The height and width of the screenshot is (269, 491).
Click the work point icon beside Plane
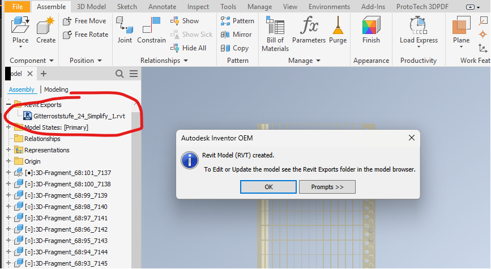pyautogui.click(x=483, y=35)
